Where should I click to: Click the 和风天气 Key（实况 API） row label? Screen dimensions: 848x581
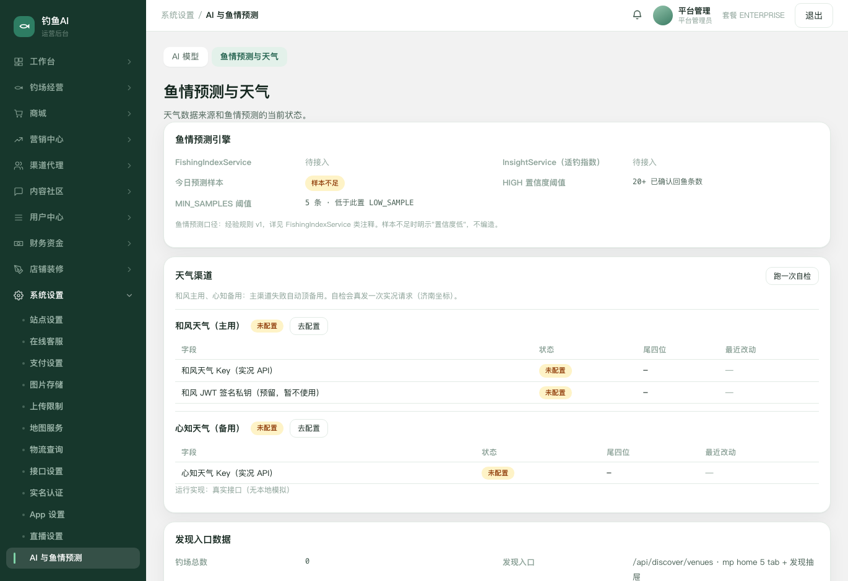(x=227, y=371)
